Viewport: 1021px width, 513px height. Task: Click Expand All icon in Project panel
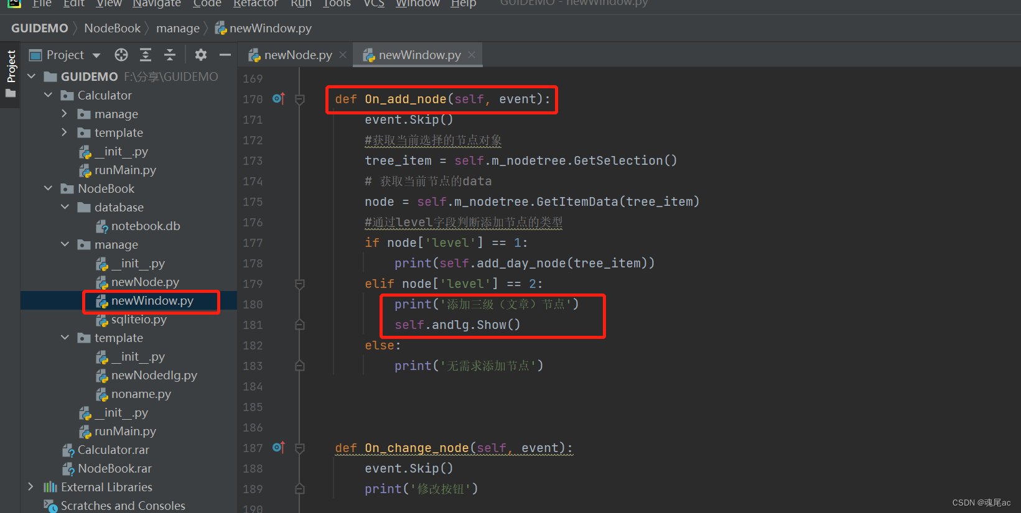pyautogui.click(x=146, y=55)
